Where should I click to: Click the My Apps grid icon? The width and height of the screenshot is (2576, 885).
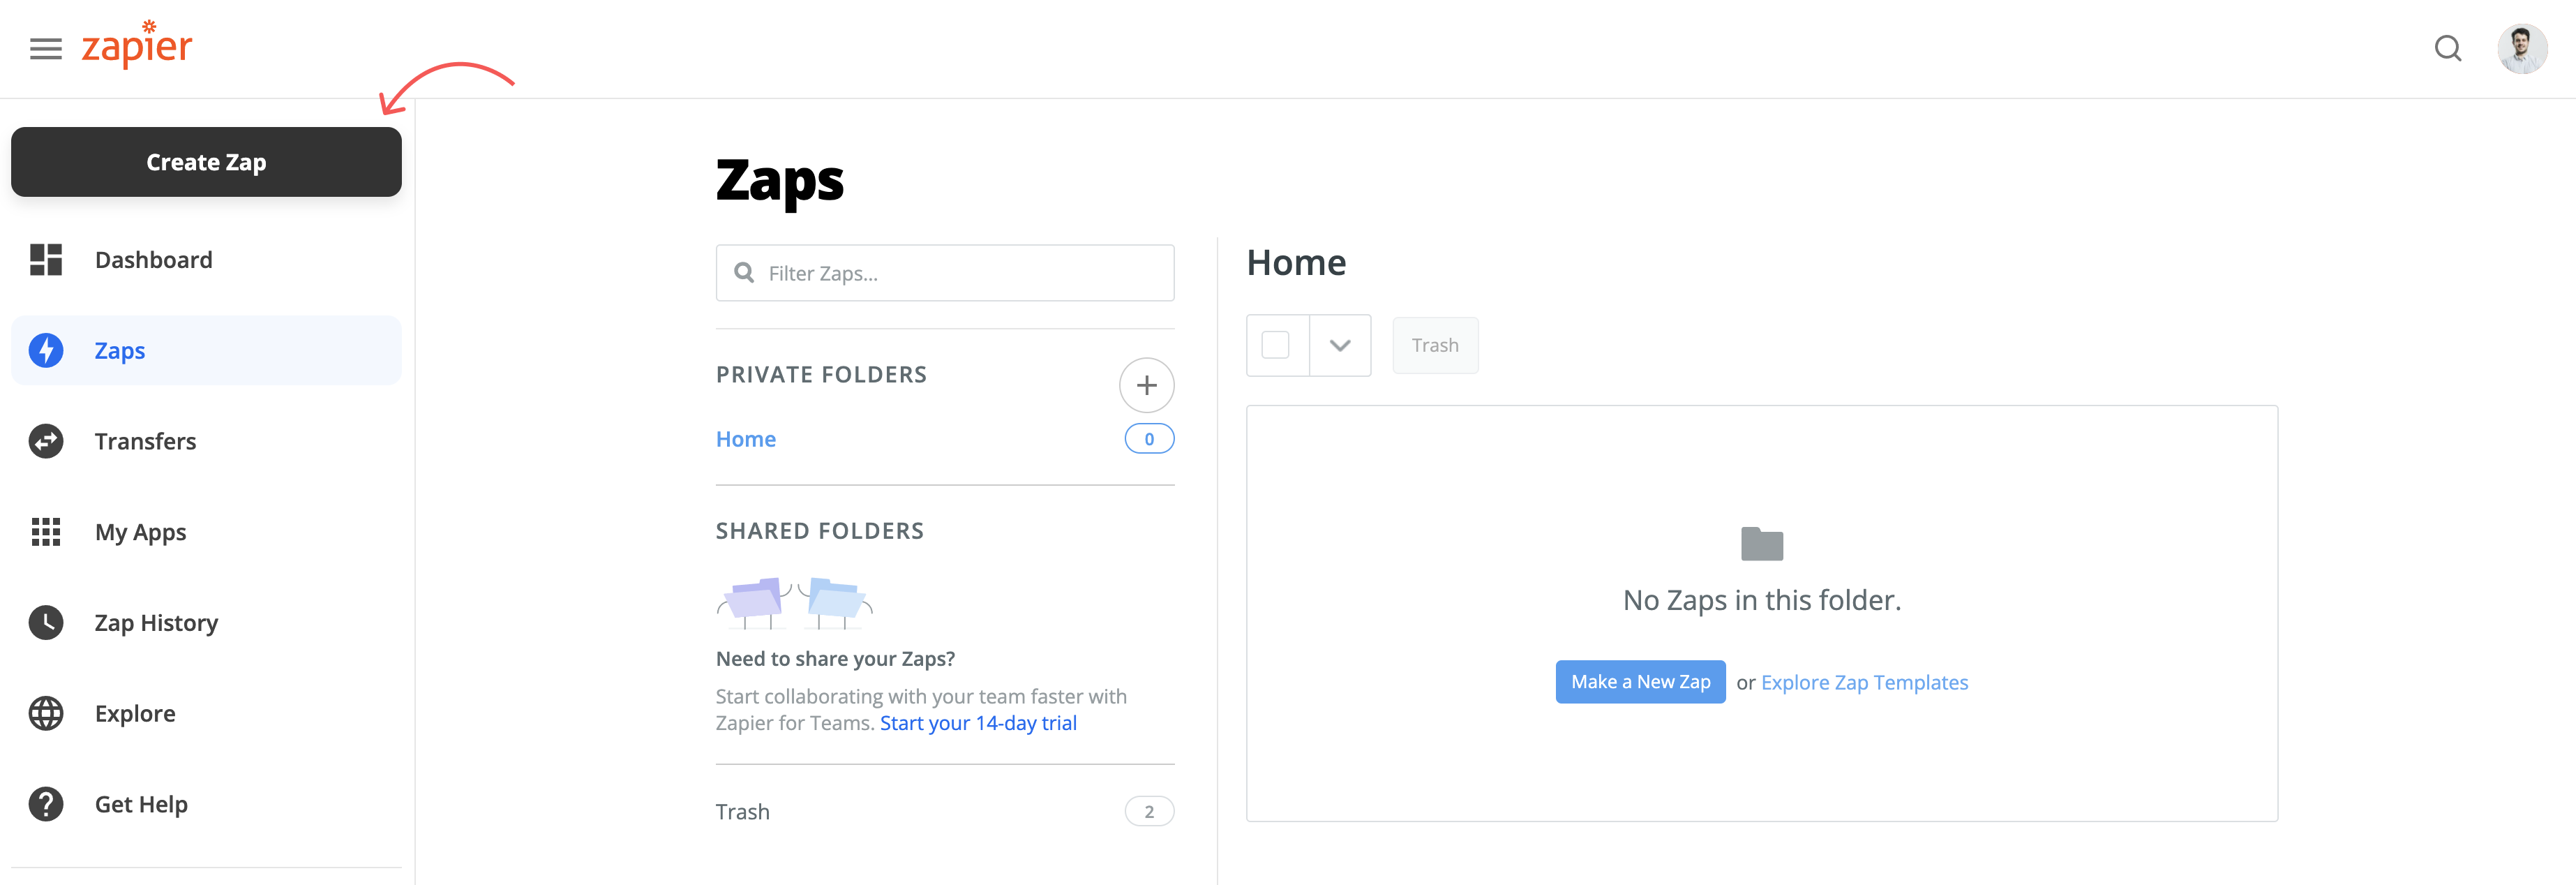(x=46, y=532)
